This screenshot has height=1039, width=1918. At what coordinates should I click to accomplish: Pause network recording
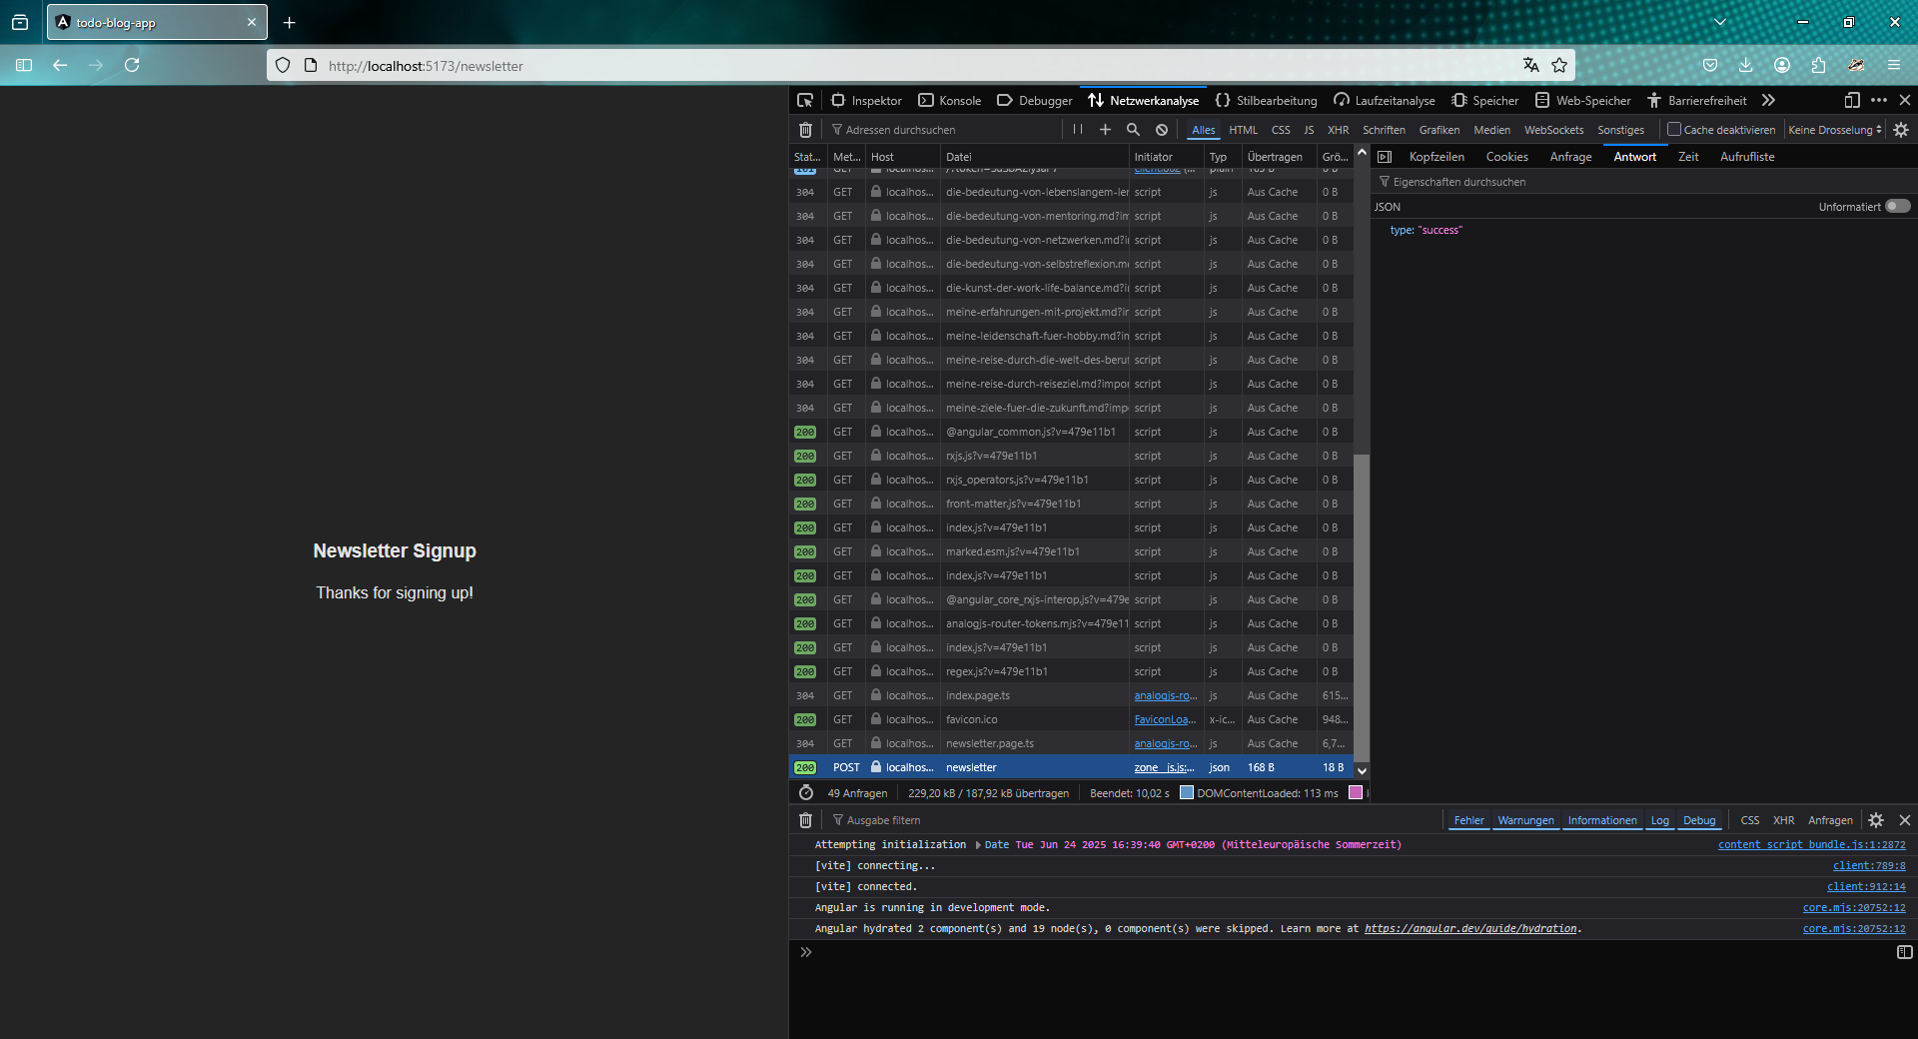pos(1077,129)
